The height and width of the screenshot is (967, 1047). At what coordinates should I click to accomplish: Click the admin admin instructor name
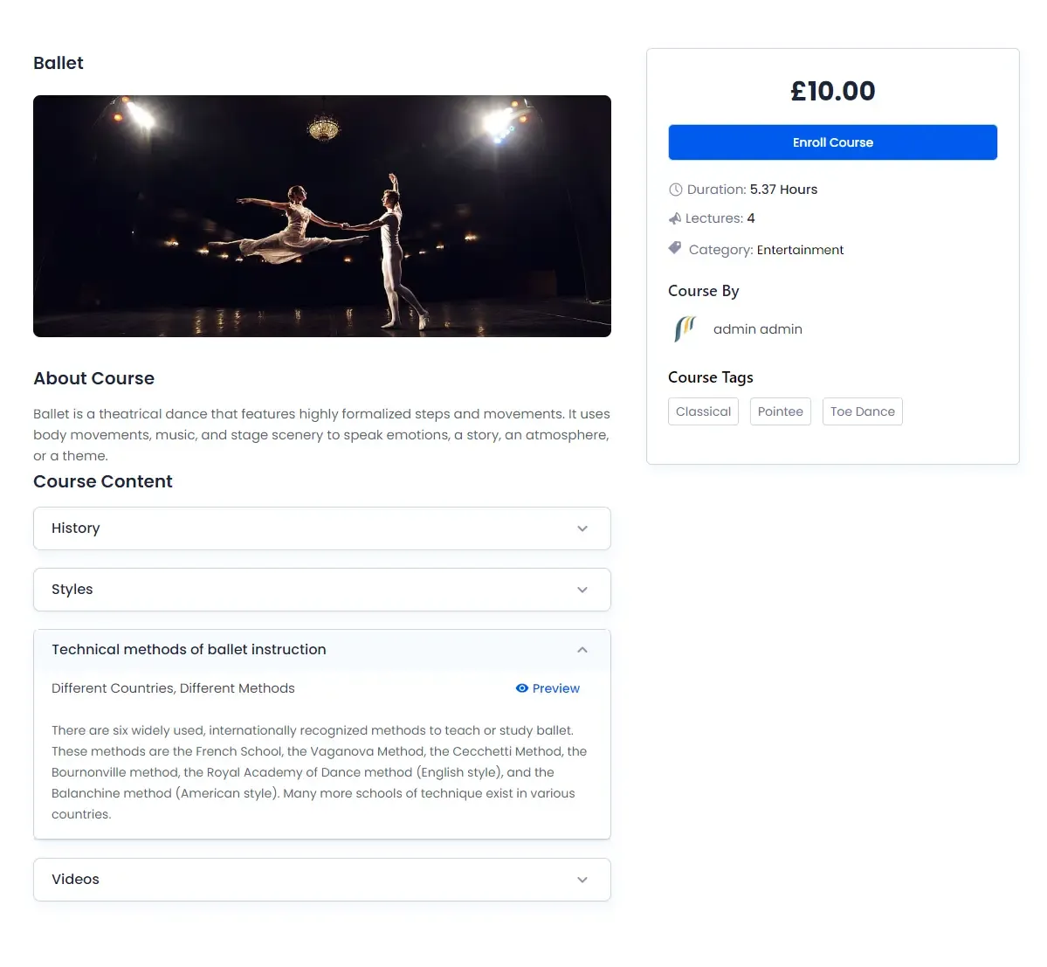coord(757,329)
